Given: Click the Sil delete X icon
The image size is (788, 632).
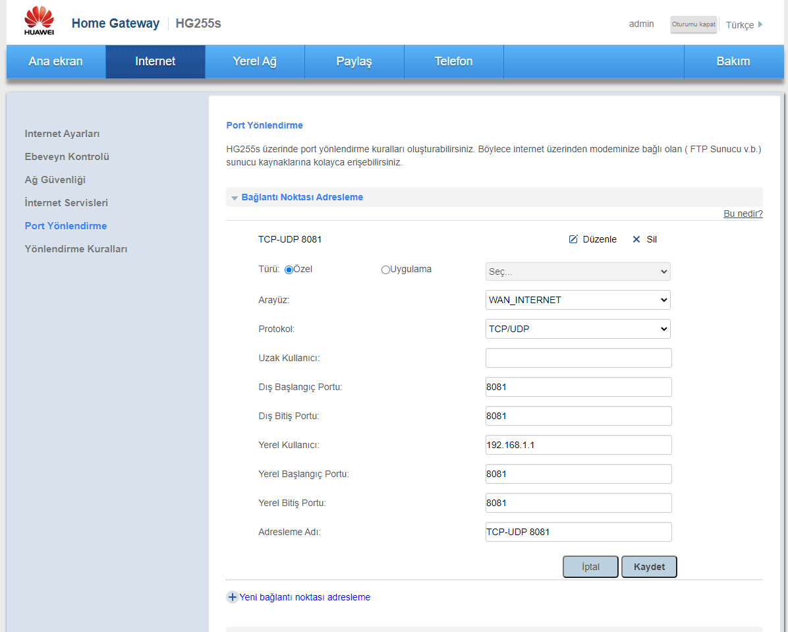Looking at the screenshot, I should pyautogui.click(x=636, y=239).
